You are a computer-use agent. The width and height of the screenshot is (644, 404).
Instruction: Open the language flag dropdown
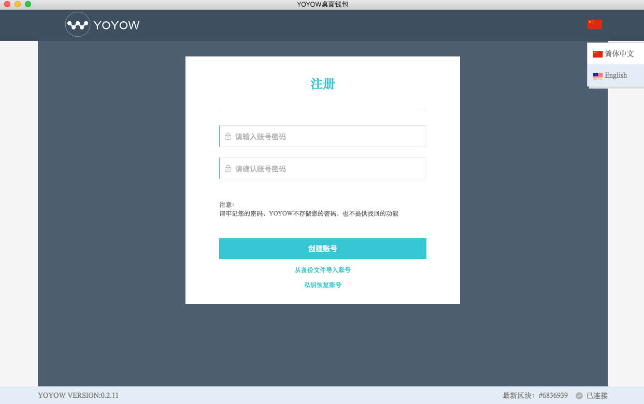coord(594,24)
